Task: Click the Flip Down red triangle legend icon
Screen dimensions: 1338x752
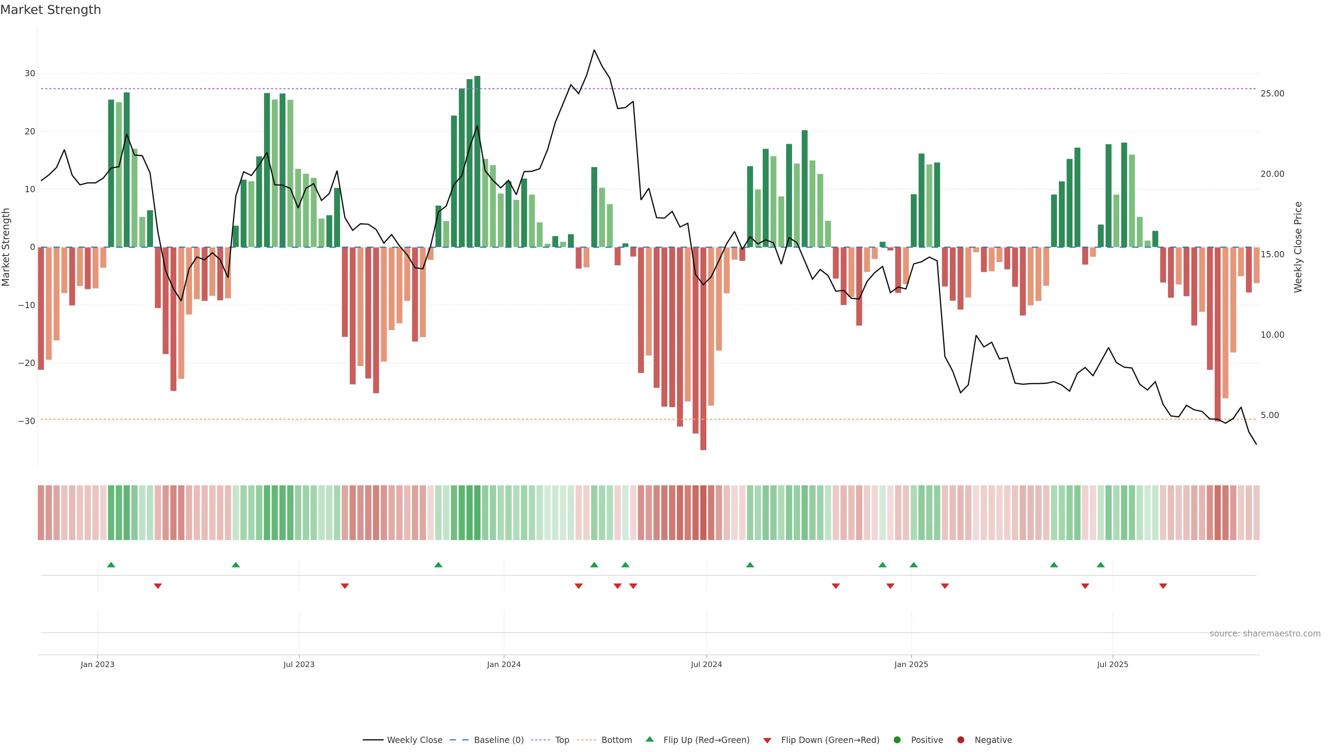Action: tap(767, 741)
